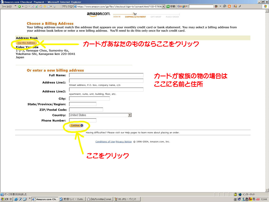Open the Mail button dropdown arrow
The height and width of the screenshot is (202, 269).
[x=51, y=6]
